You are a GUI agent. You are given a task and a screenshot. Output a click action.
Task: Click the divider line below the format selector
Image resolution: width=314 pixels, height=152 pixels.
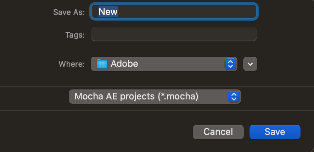tap(157, 110)
